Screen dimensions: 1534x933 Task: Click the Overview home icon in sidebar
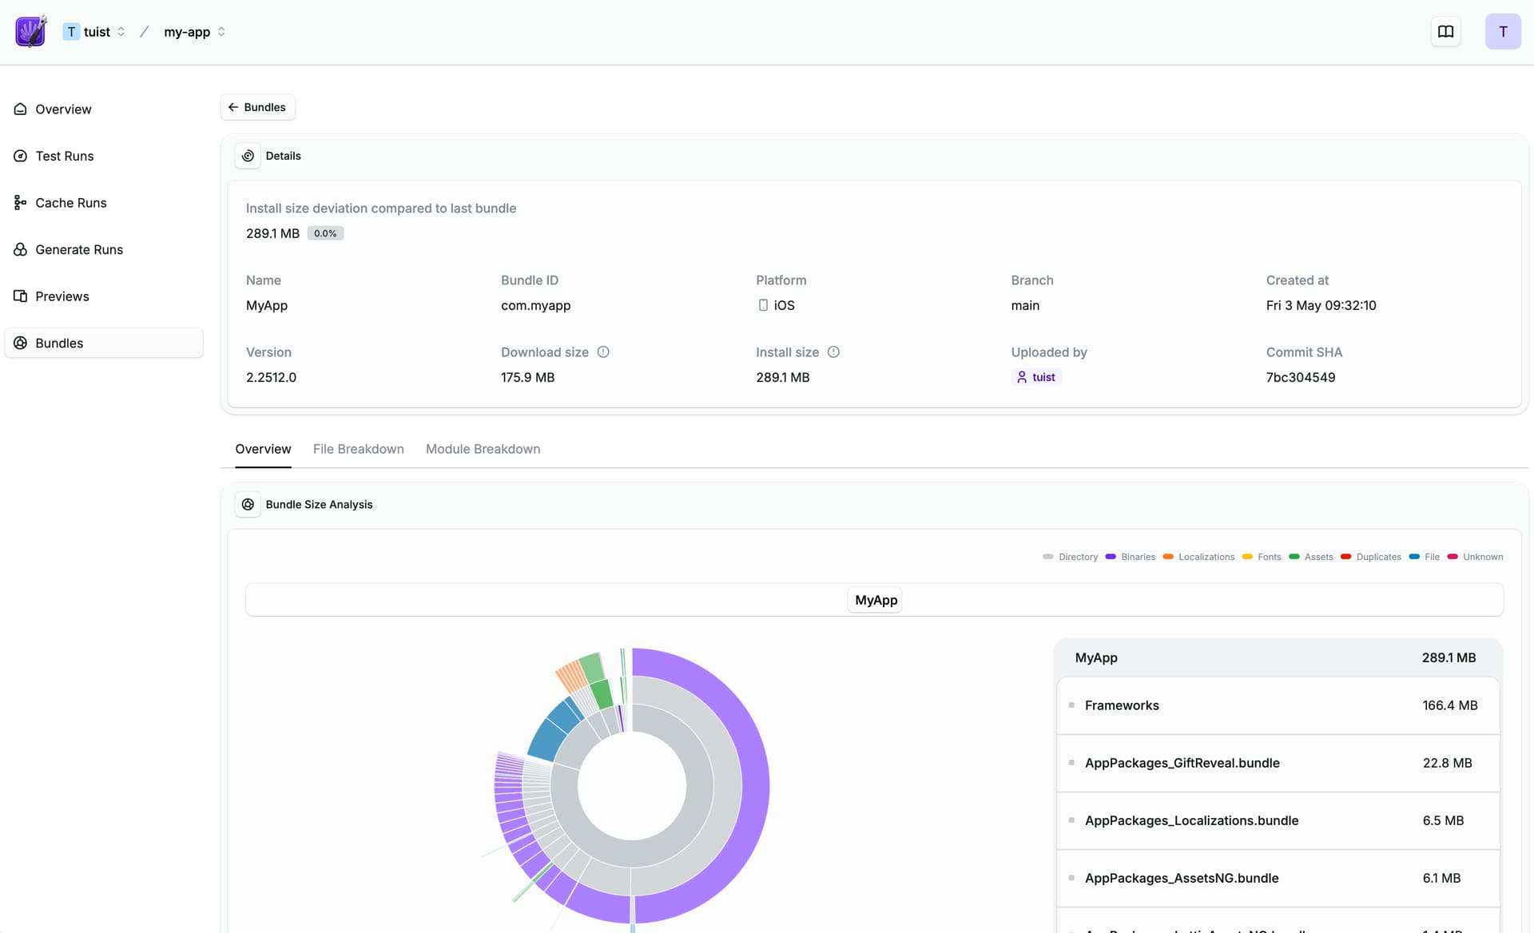point(21,109)
